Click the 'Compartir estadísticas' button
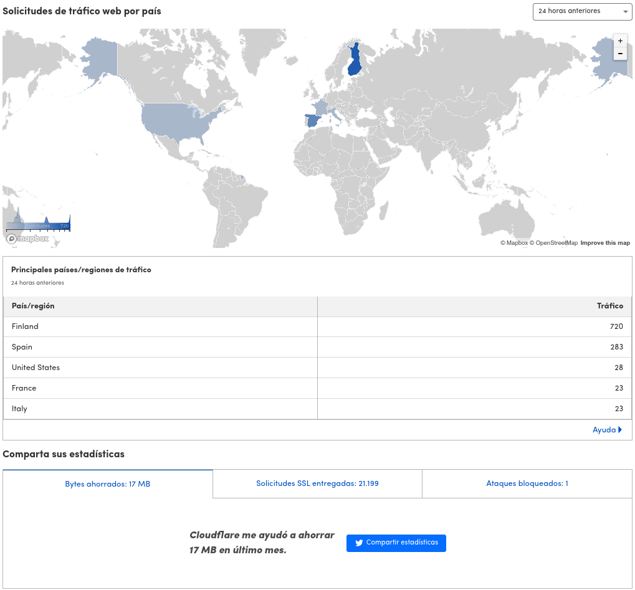Image resolution: width=635 pixels, height=590 pixels. tap(396, 543)
